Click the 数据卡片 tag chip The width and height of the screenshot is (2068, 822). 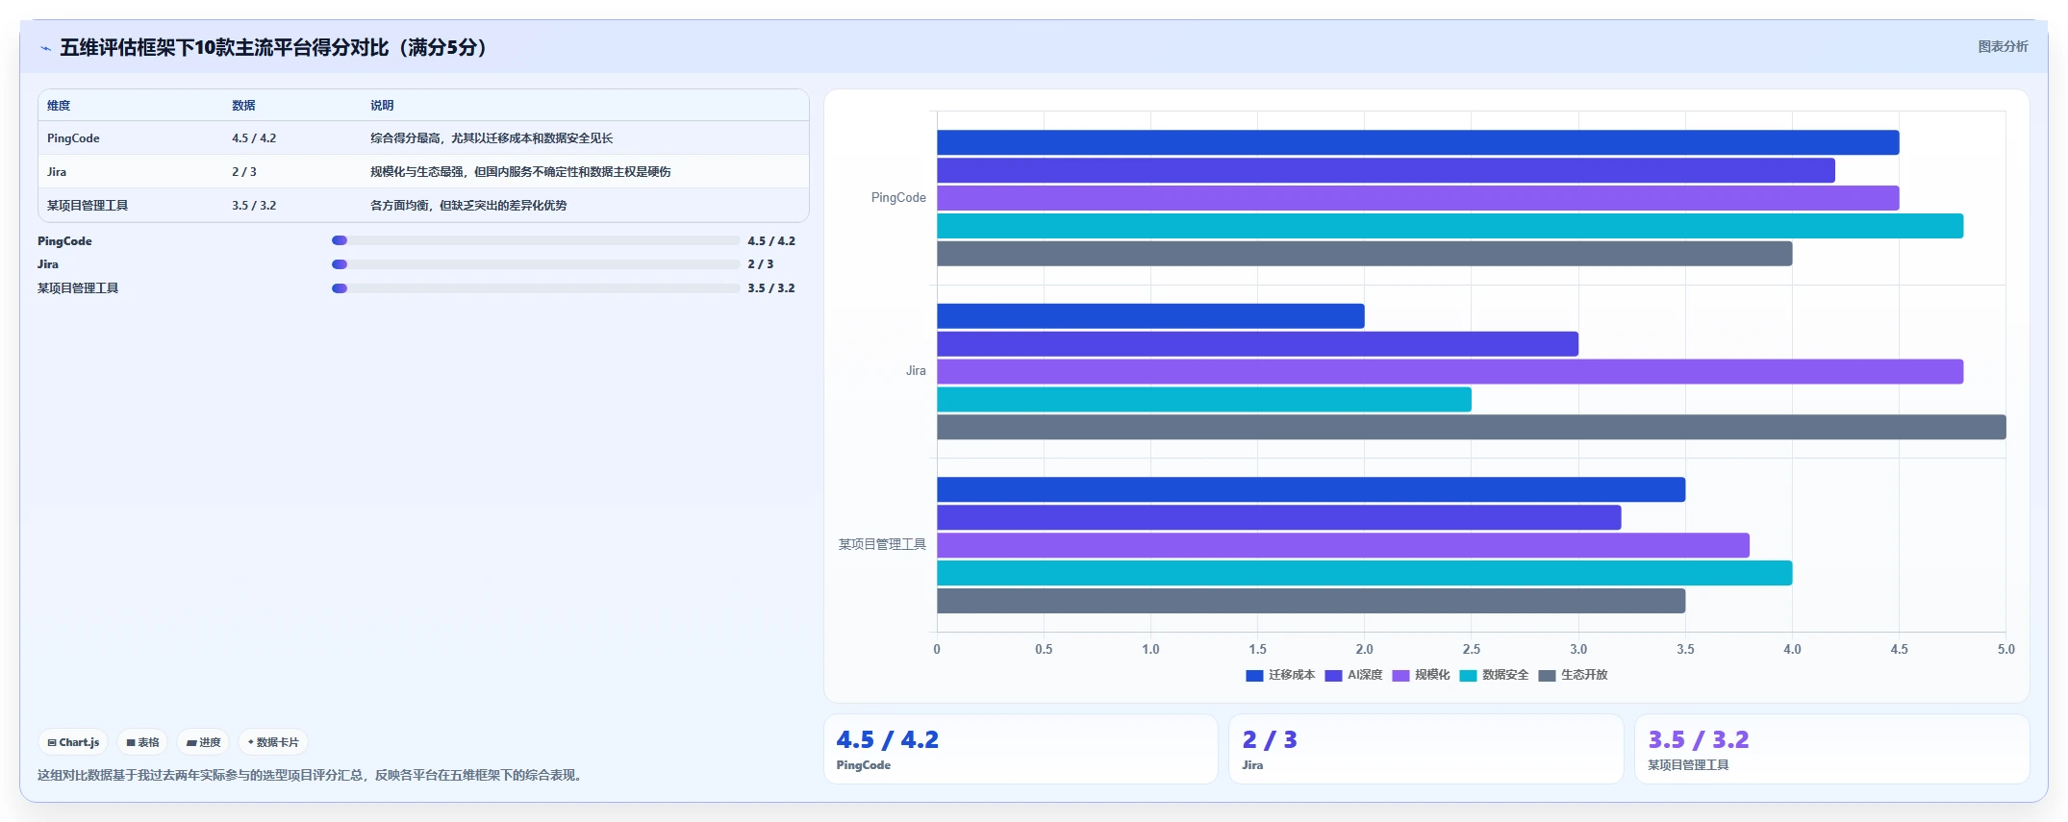point(273,742)
